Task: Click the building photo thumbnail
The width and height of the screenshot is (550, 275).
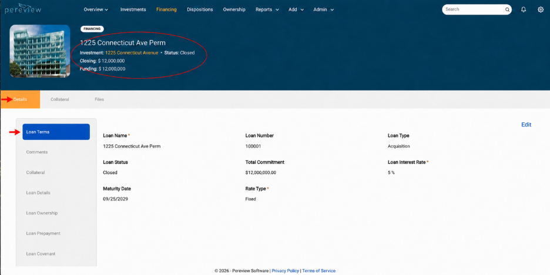Action: point(40,51)
